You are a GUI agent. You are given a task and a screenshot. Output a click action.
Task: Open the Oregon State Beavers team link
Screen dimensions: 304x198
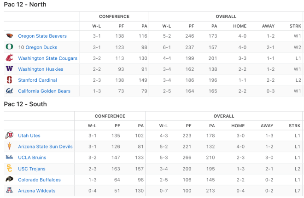42,36
